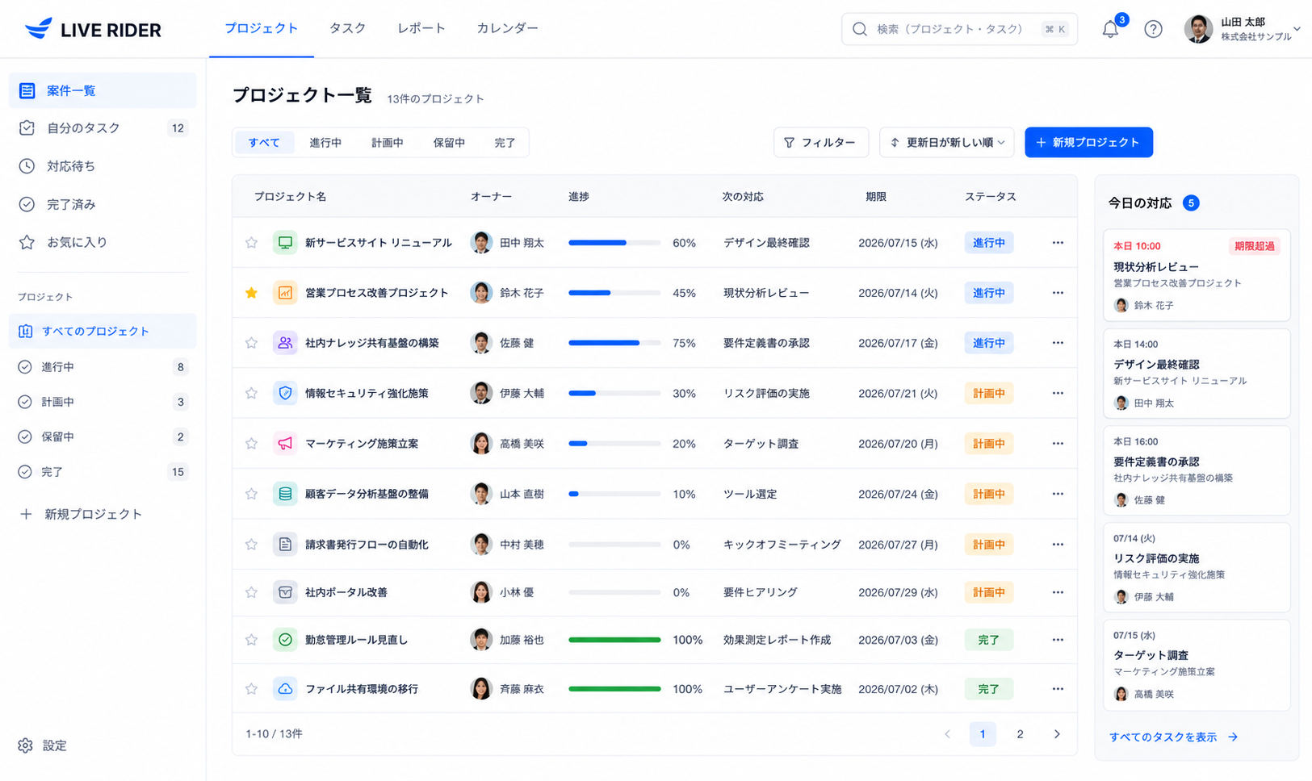Click the 完了済み check icon
Screen dimensions: 1312x781
point(27,204)
